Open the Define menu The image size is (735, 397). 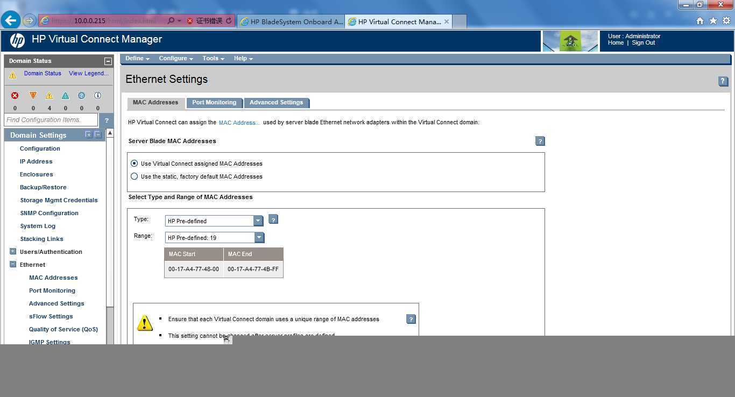pyautogui.click(x=137, y=58)
